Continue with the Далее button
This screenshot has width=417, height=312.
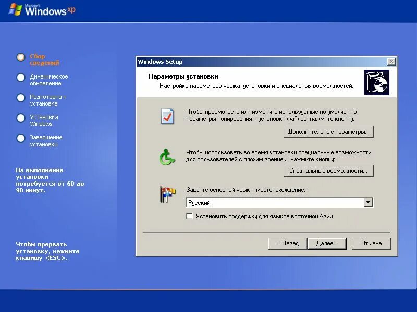(327, 243)
